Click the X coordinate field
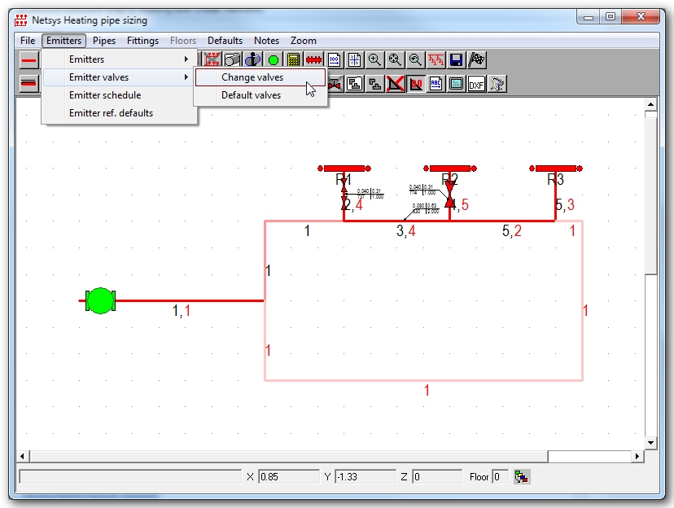The width and height of the screenshot is (674, 508). click(289, 477)
